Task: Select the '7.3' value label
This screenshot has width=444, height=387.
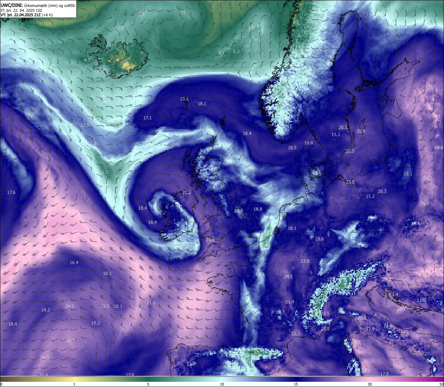Action: (x=221, y=53)
